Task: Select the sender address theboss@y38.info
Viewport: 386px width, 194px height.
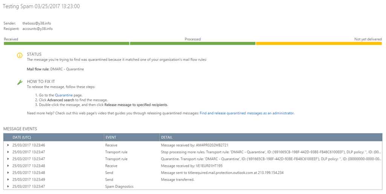Action: point(37,23)
